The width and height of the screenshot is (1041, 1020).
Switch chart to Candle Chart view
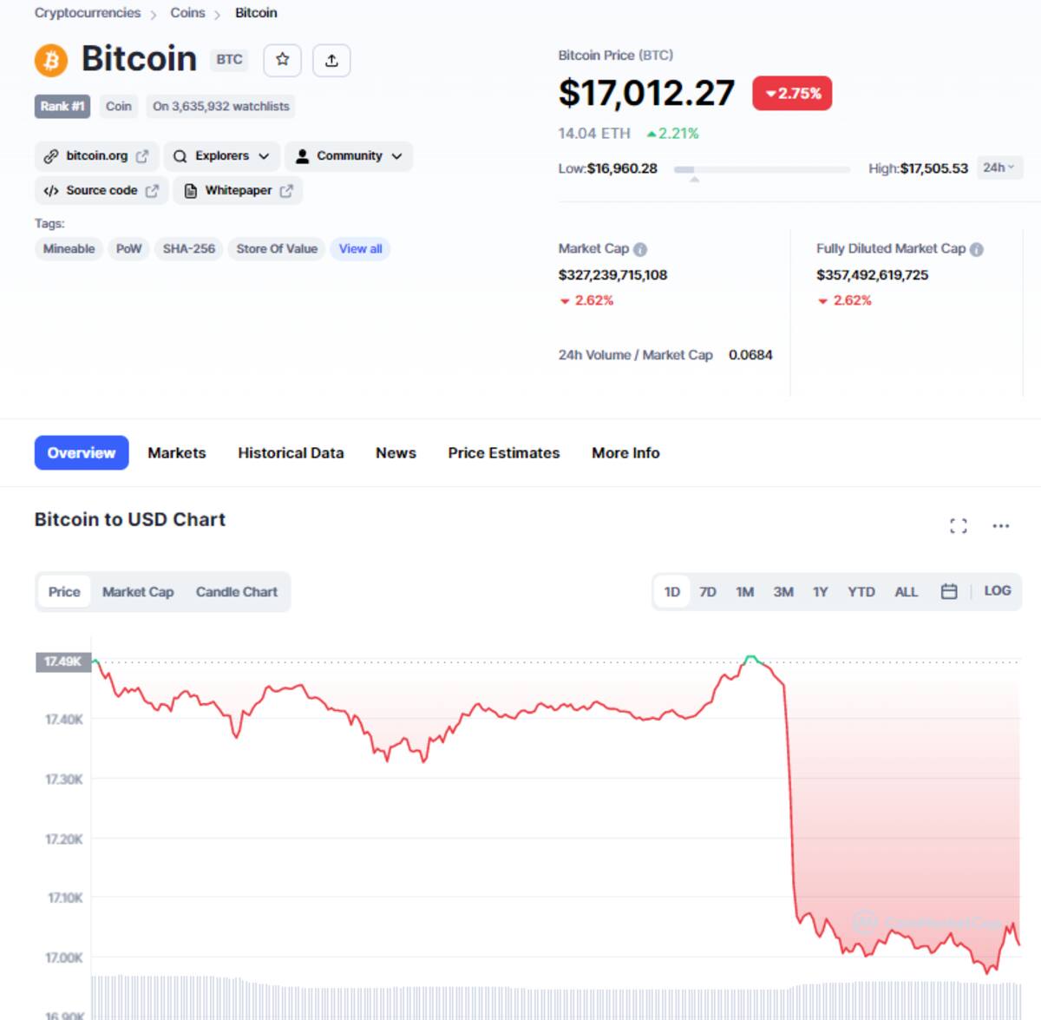(x=237, y=592)
